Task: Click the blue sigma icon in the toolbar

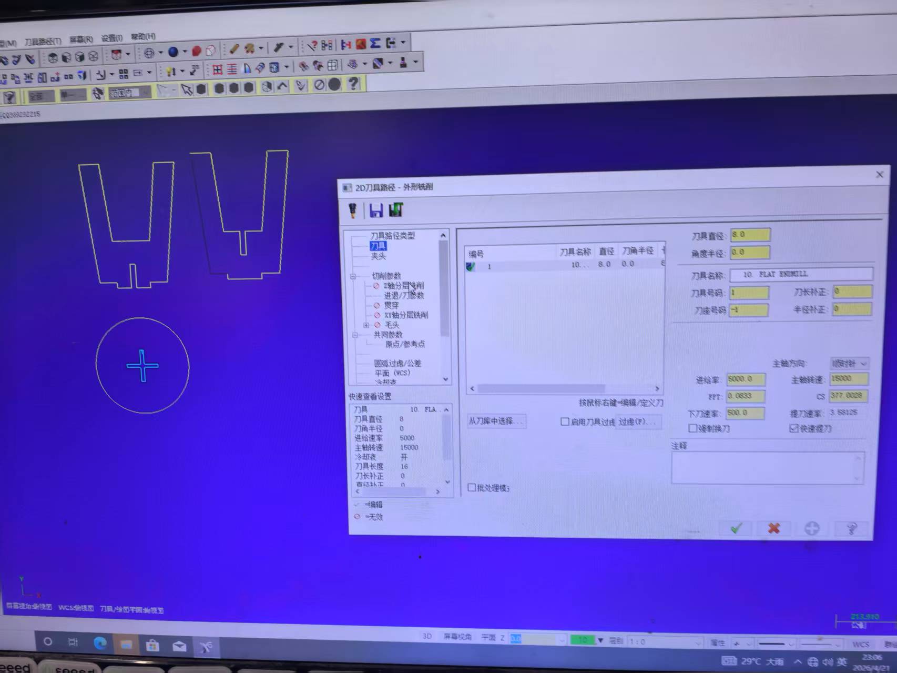Action: point(375,43)
